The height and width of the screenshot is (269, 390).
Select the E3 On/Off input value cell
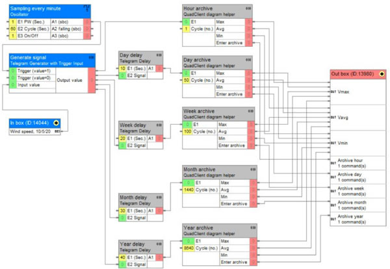pyautogui.click(x=13, y=36)
